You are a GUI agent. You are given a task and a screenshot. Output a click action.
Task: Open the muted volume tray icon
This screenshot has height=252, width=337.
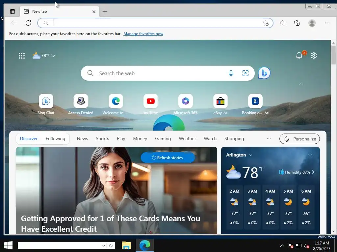306,246
